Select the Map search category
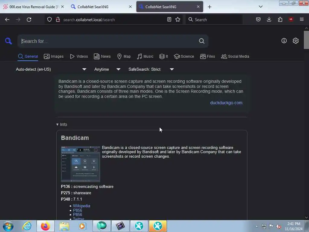309x232 pixels. pyautogui.click(x=124, y=56)
